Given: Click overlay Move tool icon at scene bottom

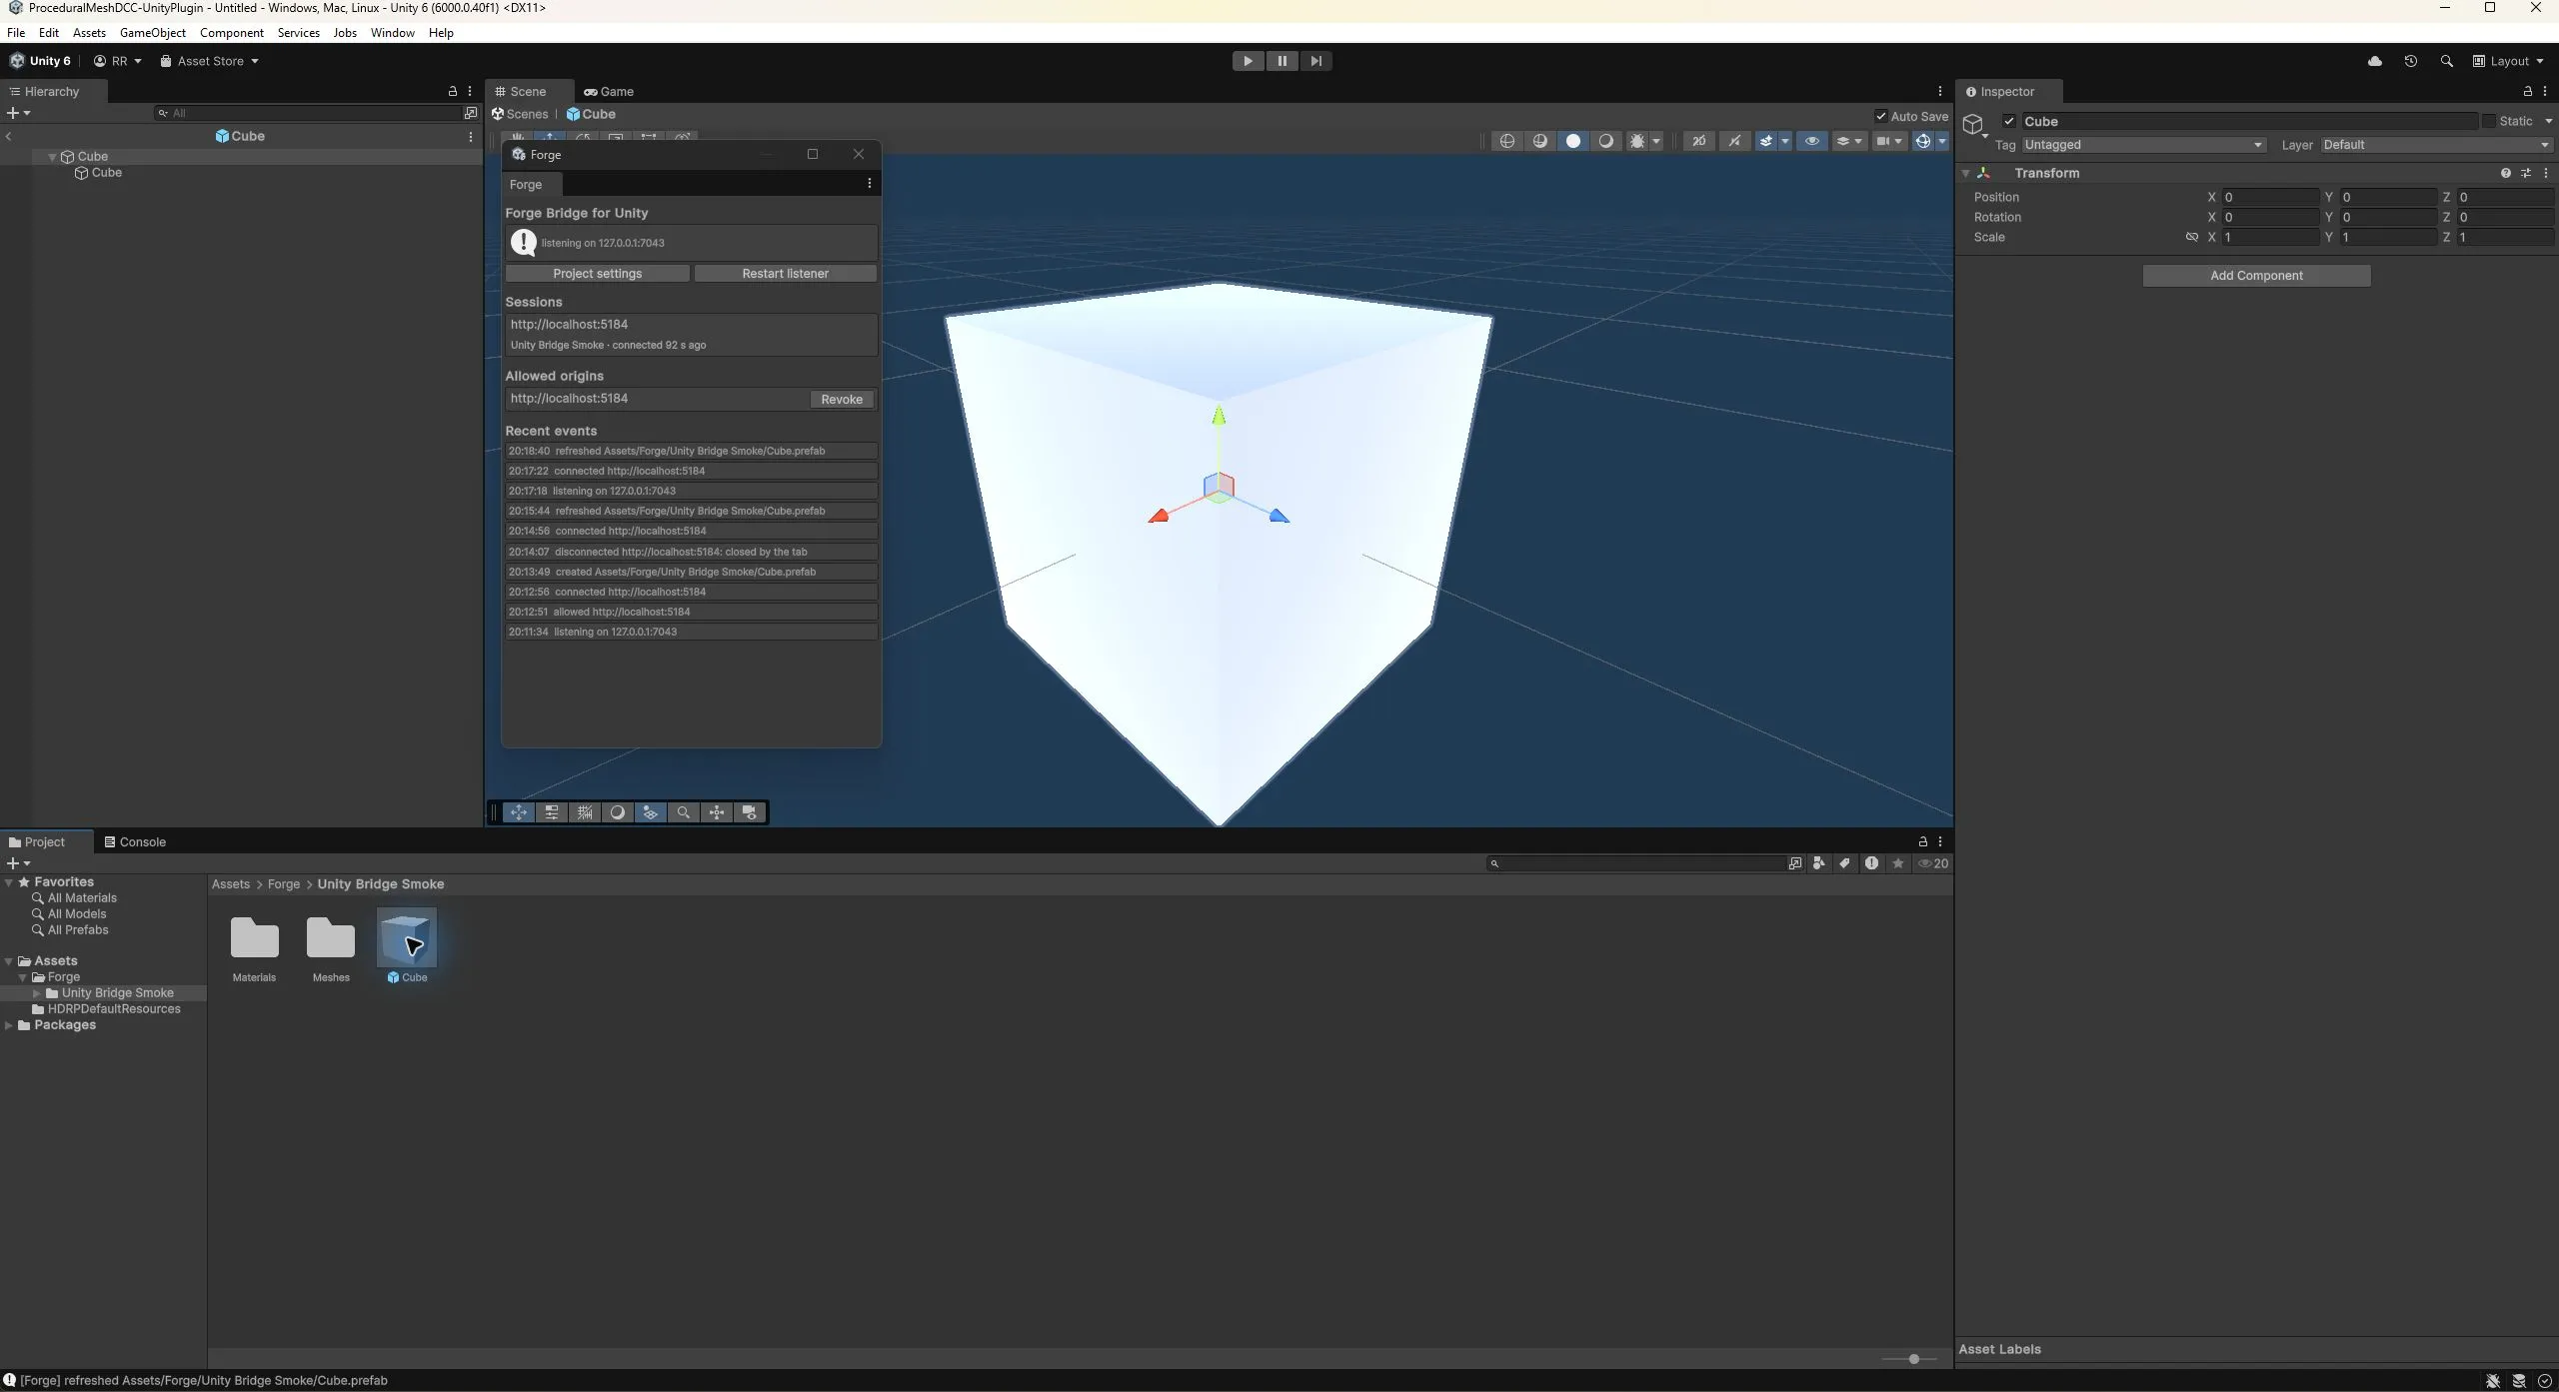Looking at the screenshot, I should [x=519, y=812].
